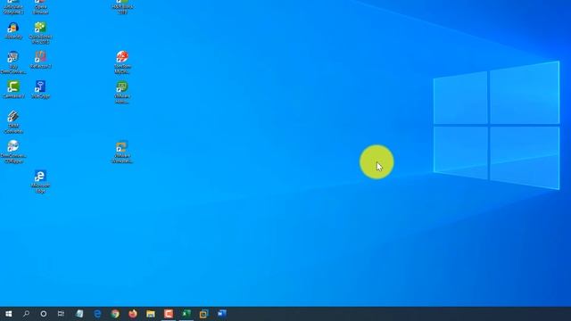
Task: Launch Firefox from the taskbar
Action: pos(133,313)
